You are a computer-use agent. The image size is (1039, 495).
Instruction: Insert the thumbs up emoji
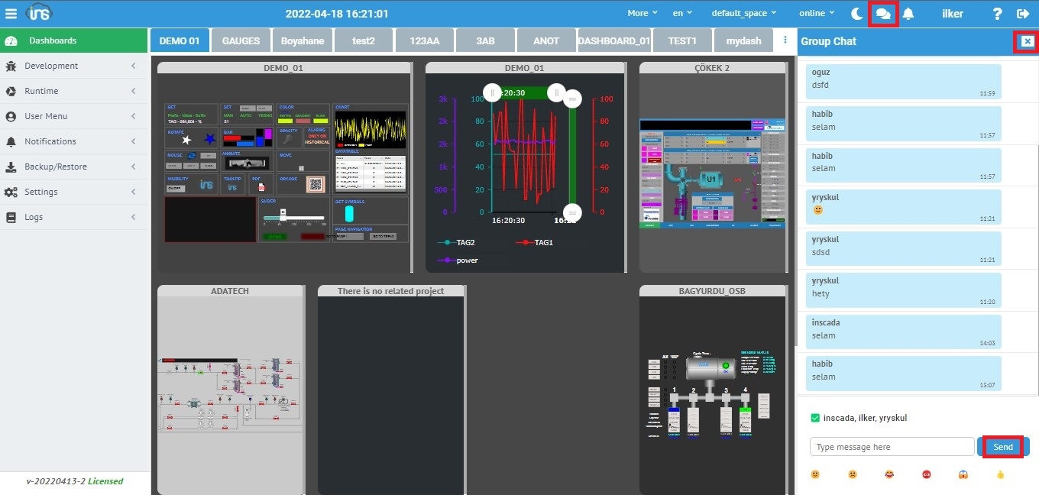coord(1000,474)
